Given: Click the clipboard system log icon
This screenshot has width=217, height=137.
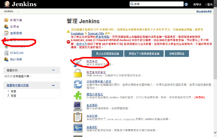Looking at the screenshot, I should point(78,117).
